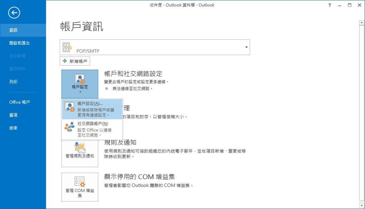Click the back arrow circle icon
The height and width of the screenshot is (209, 365).
pos(14,13)
